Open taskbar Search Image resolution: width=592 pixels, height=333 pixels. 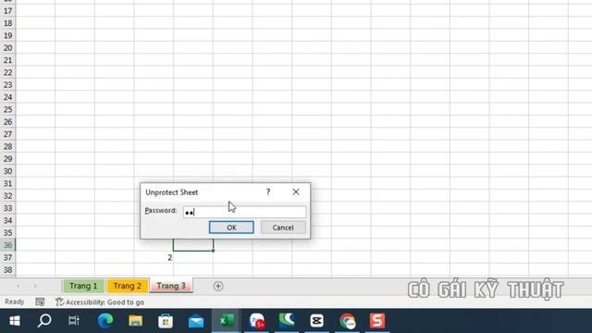44,321
